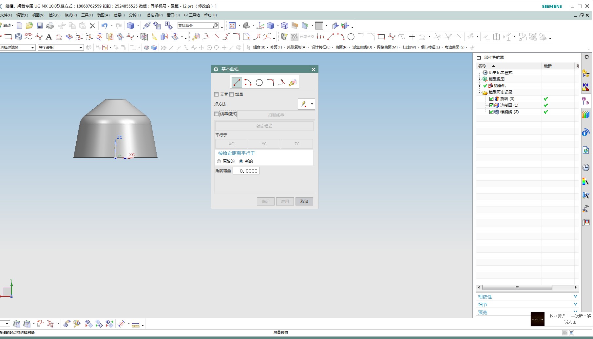Click the 锁定模式 (Lock Mode) button
This screenshot has height=339, width=593.
pos(264,126)
